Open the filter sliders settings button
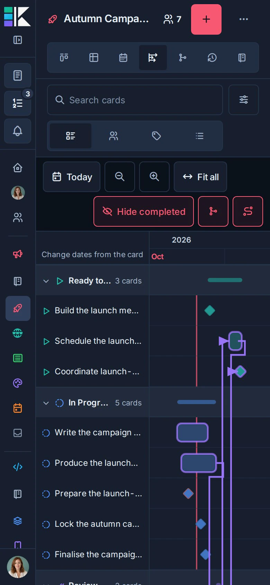 pos(244,100)
